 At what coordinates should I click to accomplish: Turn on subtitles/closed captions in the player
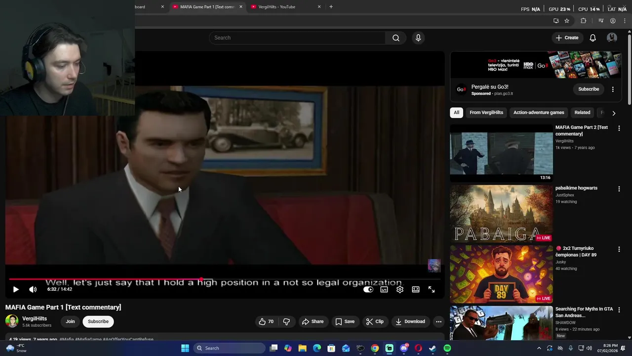[384, 289]
